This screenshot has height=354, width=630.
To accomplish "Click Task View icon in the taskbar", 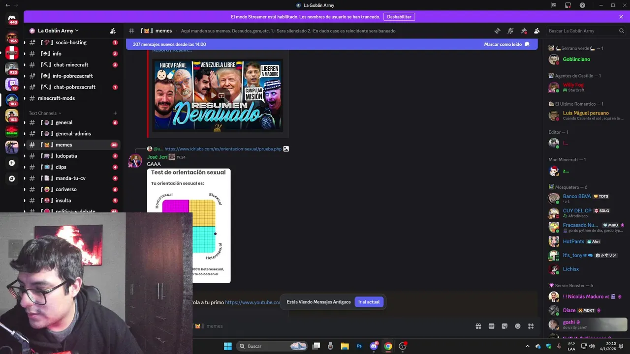I will pos(316,346).
